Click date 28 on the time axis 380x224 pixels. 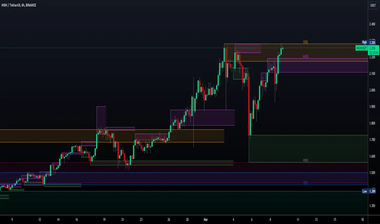pos(187,220)
